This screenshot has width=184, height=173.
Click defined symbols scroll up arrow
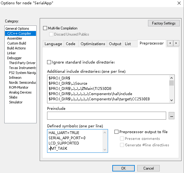[x=105, y=133]
